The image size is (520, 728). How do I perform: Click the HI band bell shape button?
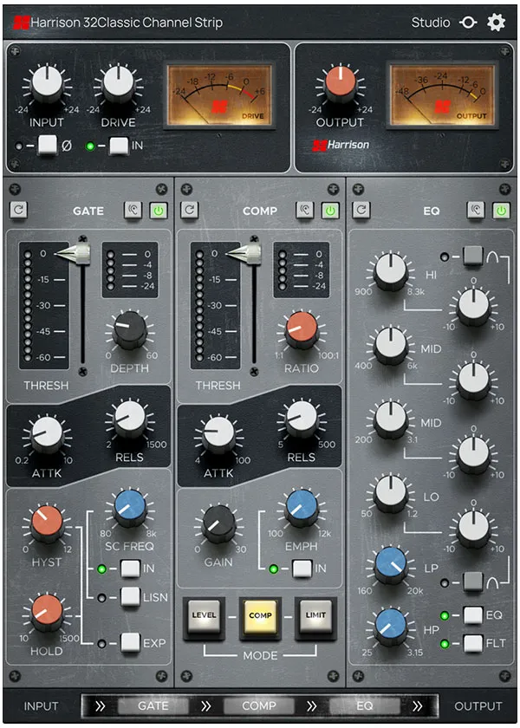click(472, 257)
